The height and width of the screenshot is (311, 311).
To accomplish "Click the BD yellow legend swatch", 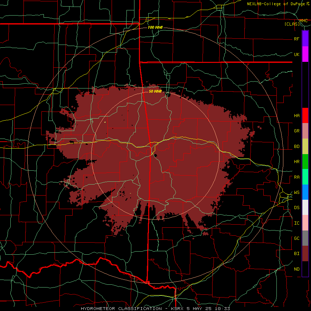I will (x=305, y=146).
